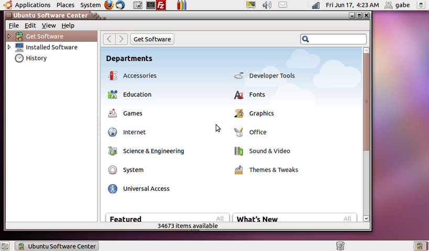The height and width of the screenshot is (251, 429).
Task: Select the Installed Software label in the sidebar
Action: coord(51,47)
